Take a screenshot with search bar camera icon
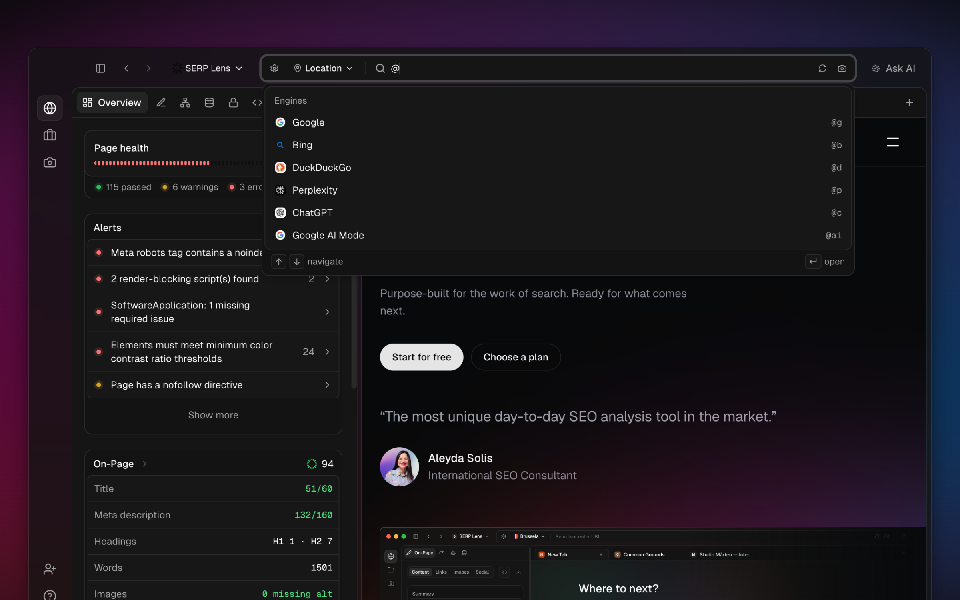Viewport: 960px width, 600px height. pos(842,68)
